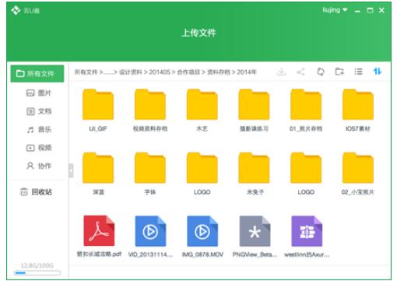The image size is (397, 281).
Task: Click the 上传文件 header title
Action: tap(198, 33)
